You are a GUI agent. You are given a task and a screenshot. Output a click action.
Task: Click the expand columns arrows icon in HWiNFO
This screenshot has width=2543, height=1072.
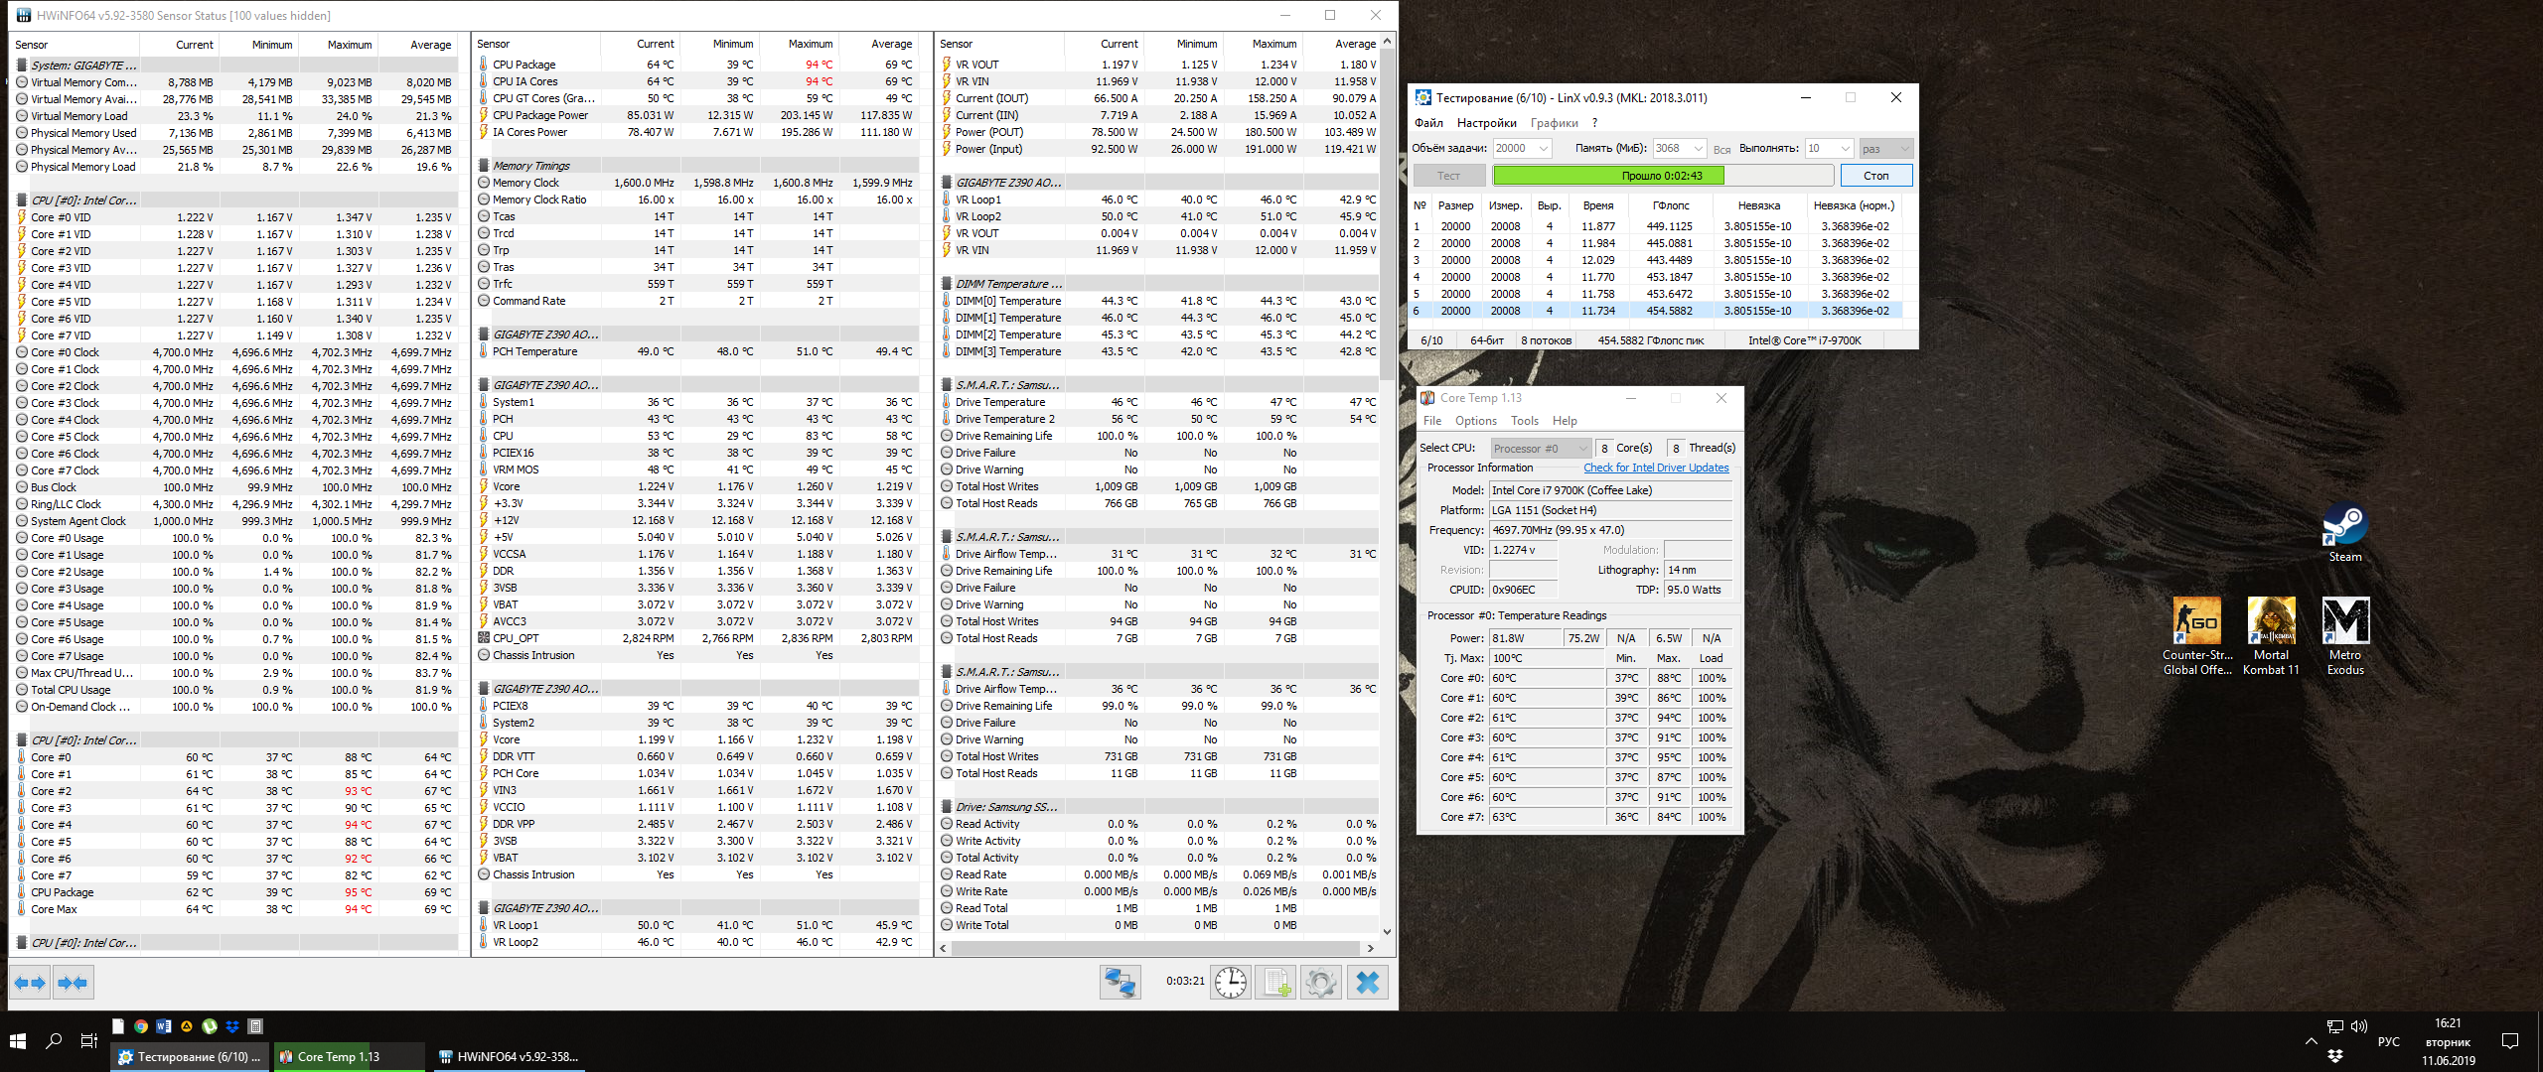30,983
